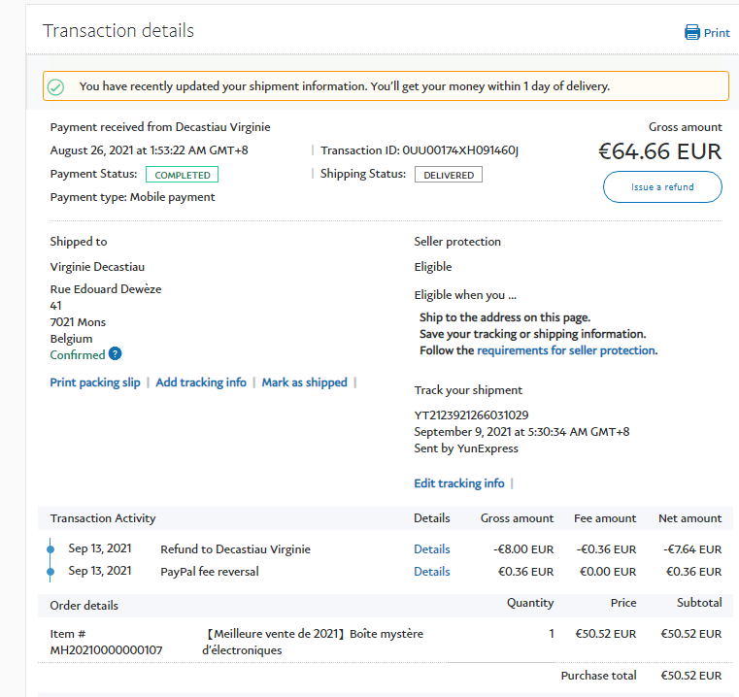Viewport: 739px width, 697px height.
Task: View Details for Refund to Decastiau Virginie
Action: pyautogui.click(x=432, y=549)
